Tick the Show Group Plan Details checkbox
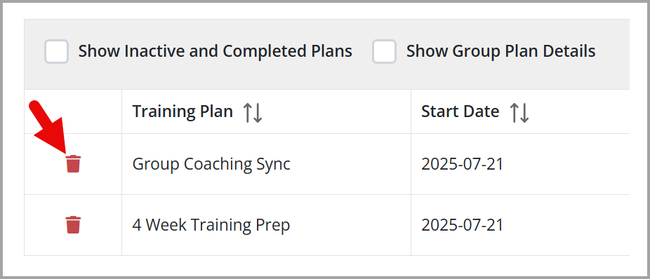Screen dimensions: 650x279 coord(384,52)
